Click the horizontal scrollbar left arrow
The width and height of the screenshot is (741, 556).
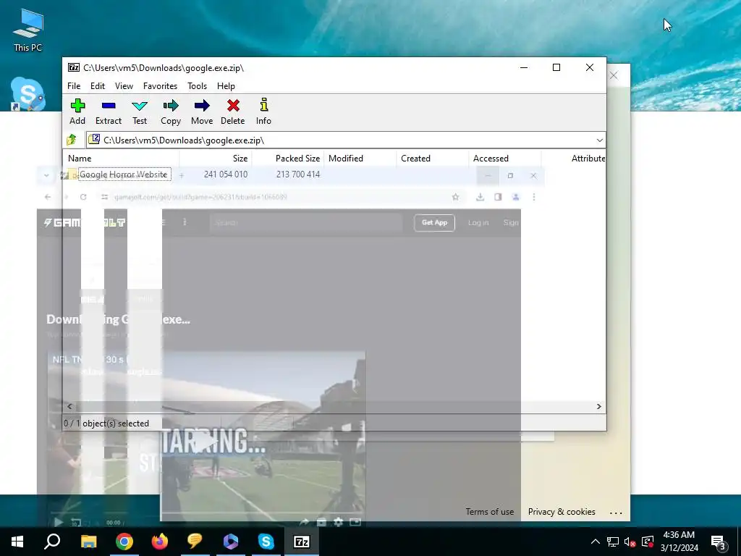70,407
